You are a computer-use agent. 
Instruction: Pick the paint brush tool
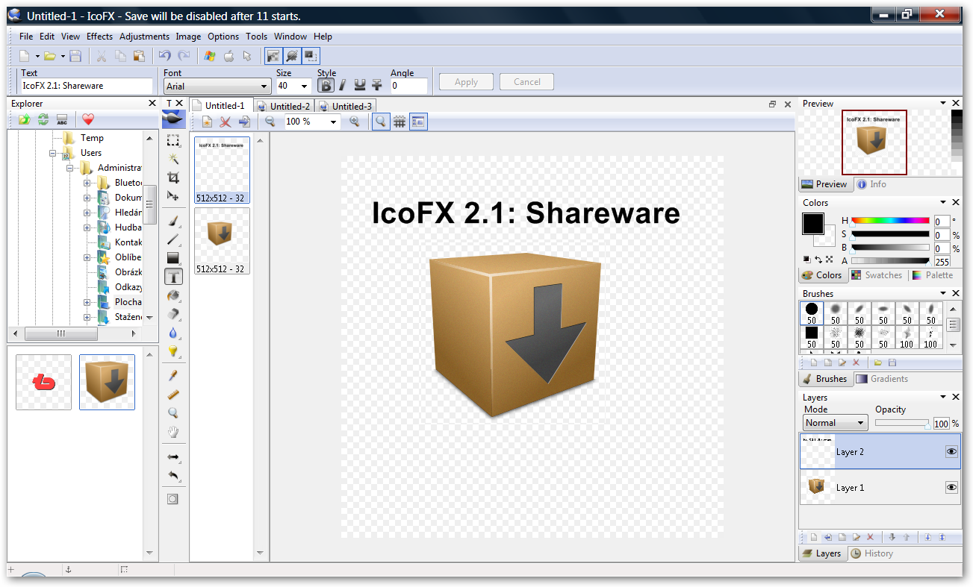click(x=173, y=221)
